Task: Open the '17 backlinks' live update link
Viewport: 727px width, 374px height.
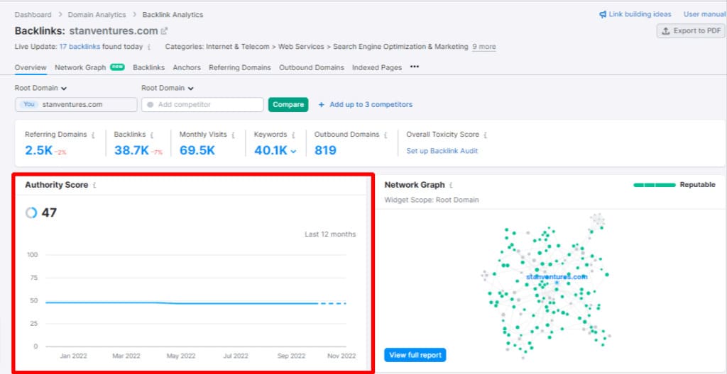Action: pyautogui.click(x=80, y=47)
